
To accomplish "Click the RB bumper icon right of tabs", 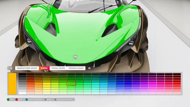I will click(89, 68).
